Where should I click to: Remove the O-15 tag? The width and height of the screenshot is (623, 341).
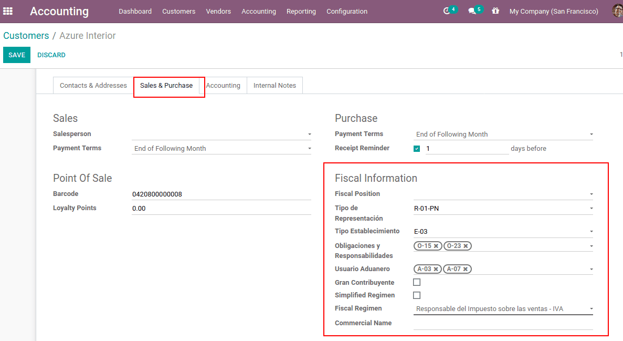(x=436, y=246)
